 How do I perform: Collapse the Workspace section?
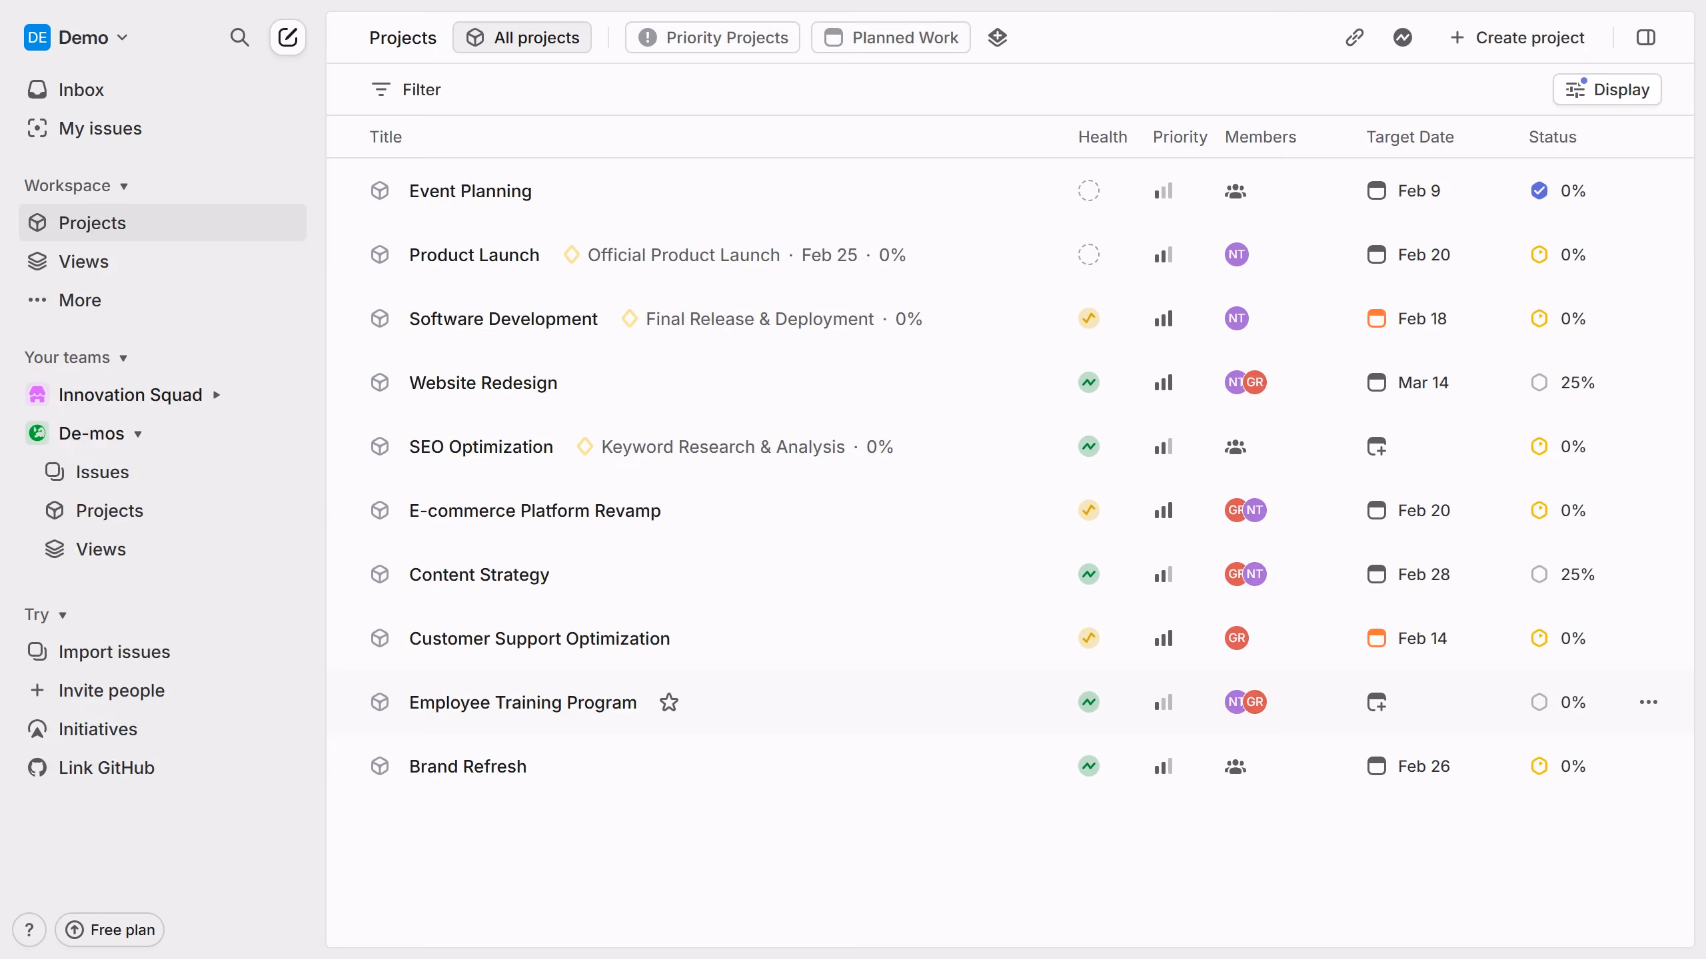pos(76,185)
